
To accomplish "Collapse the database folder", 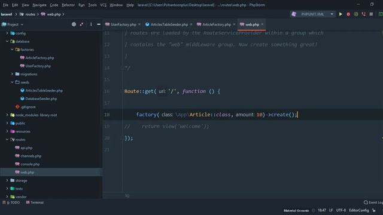I will click(7, 41).
